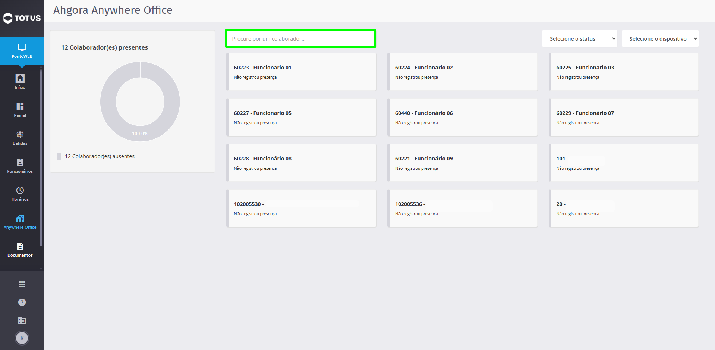Open the employee card 102005530
The height and width of the screenshot is (350, 715).
[x=301, y=208]
